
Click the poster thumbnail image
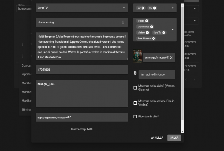pyautogui.click(x=137, y=56)
